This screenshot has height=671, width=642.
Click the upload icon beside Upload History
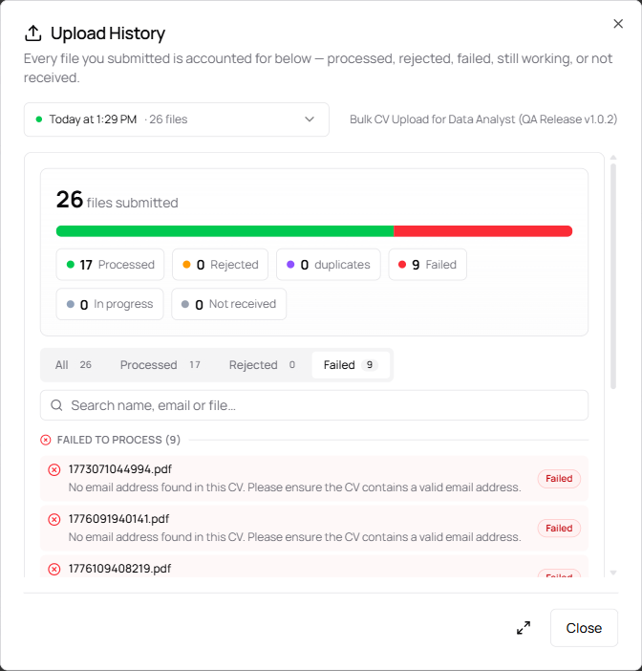point(32,32)
